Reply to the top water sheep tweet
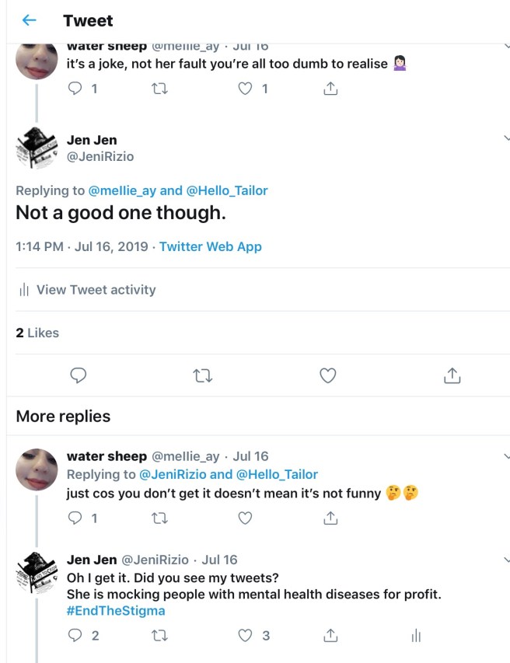This screenshot has height=663, width=510. click(x=76, y=89)
